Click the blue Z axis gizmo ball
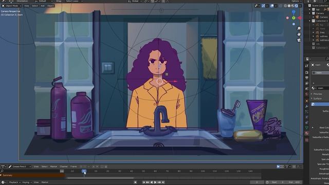 [294, 12]
